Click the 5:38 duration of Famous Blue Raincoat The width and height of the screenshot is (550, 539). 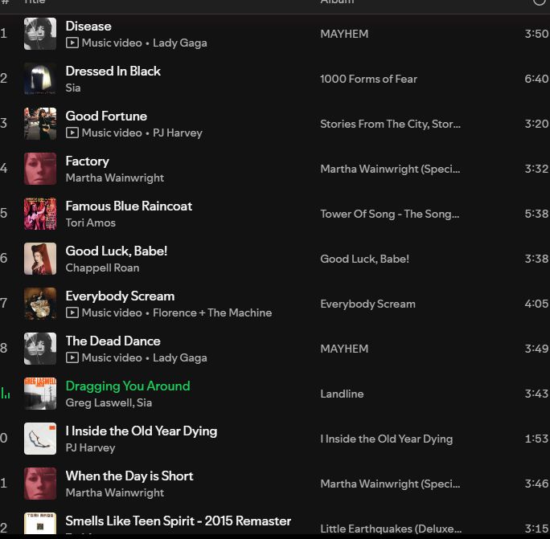point(536,214)
